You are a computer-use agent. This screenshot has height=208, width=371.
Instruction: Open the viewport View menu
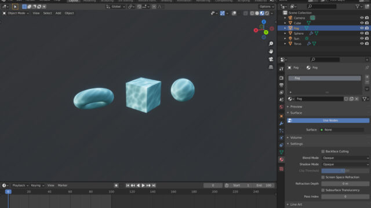(36, 13)
